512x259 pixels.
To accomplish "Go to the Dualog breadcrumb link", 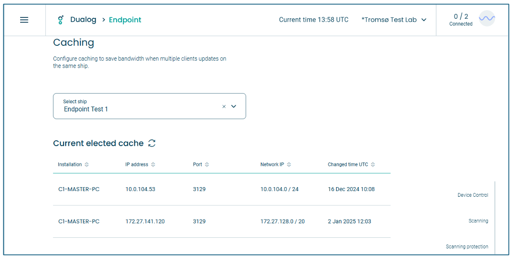I will [83, 20].
